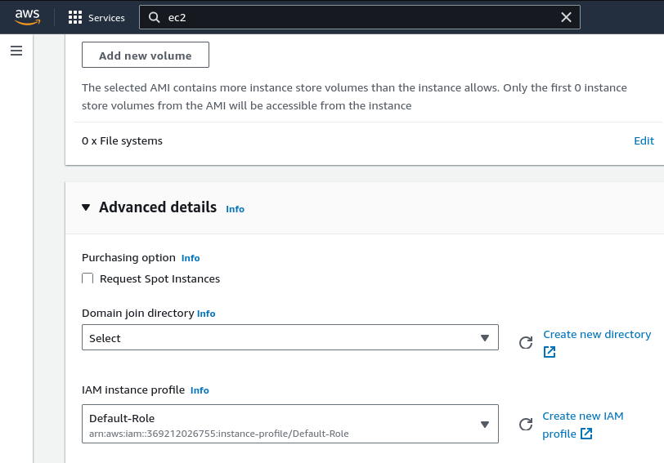Enable Request Spot Instances checkbox
664x463 pixels.
click(x=87, y=278)
